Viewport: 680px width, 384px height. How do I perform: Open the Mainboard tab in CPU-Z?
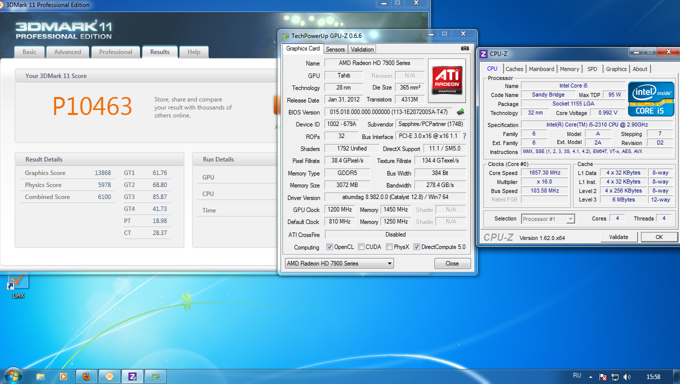point(541,69)
